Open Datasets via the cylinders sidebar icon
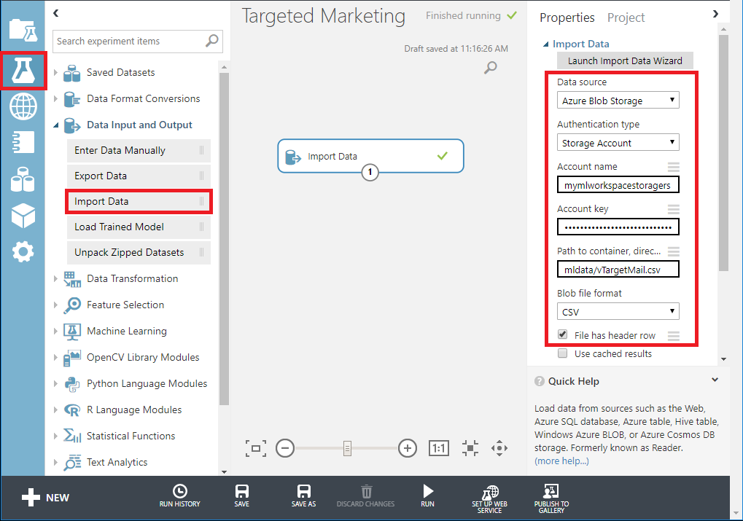This screenshot has width=743, height=521. coord(23,179)
